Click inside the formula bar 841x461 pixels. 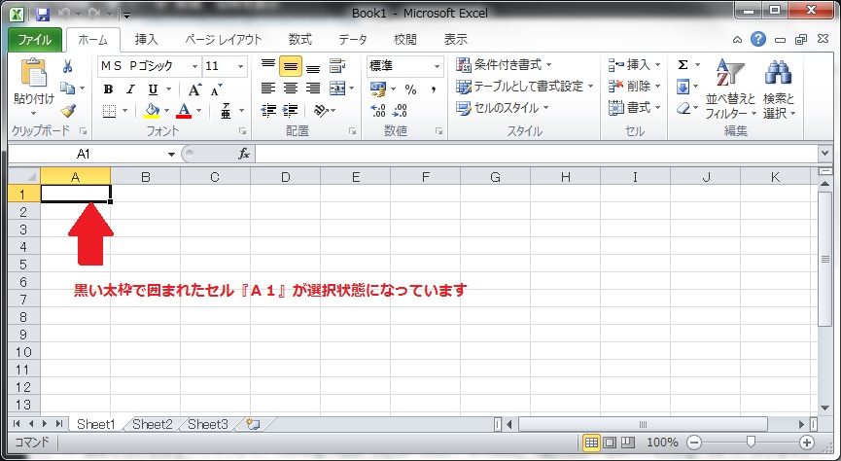pos(538,155)
